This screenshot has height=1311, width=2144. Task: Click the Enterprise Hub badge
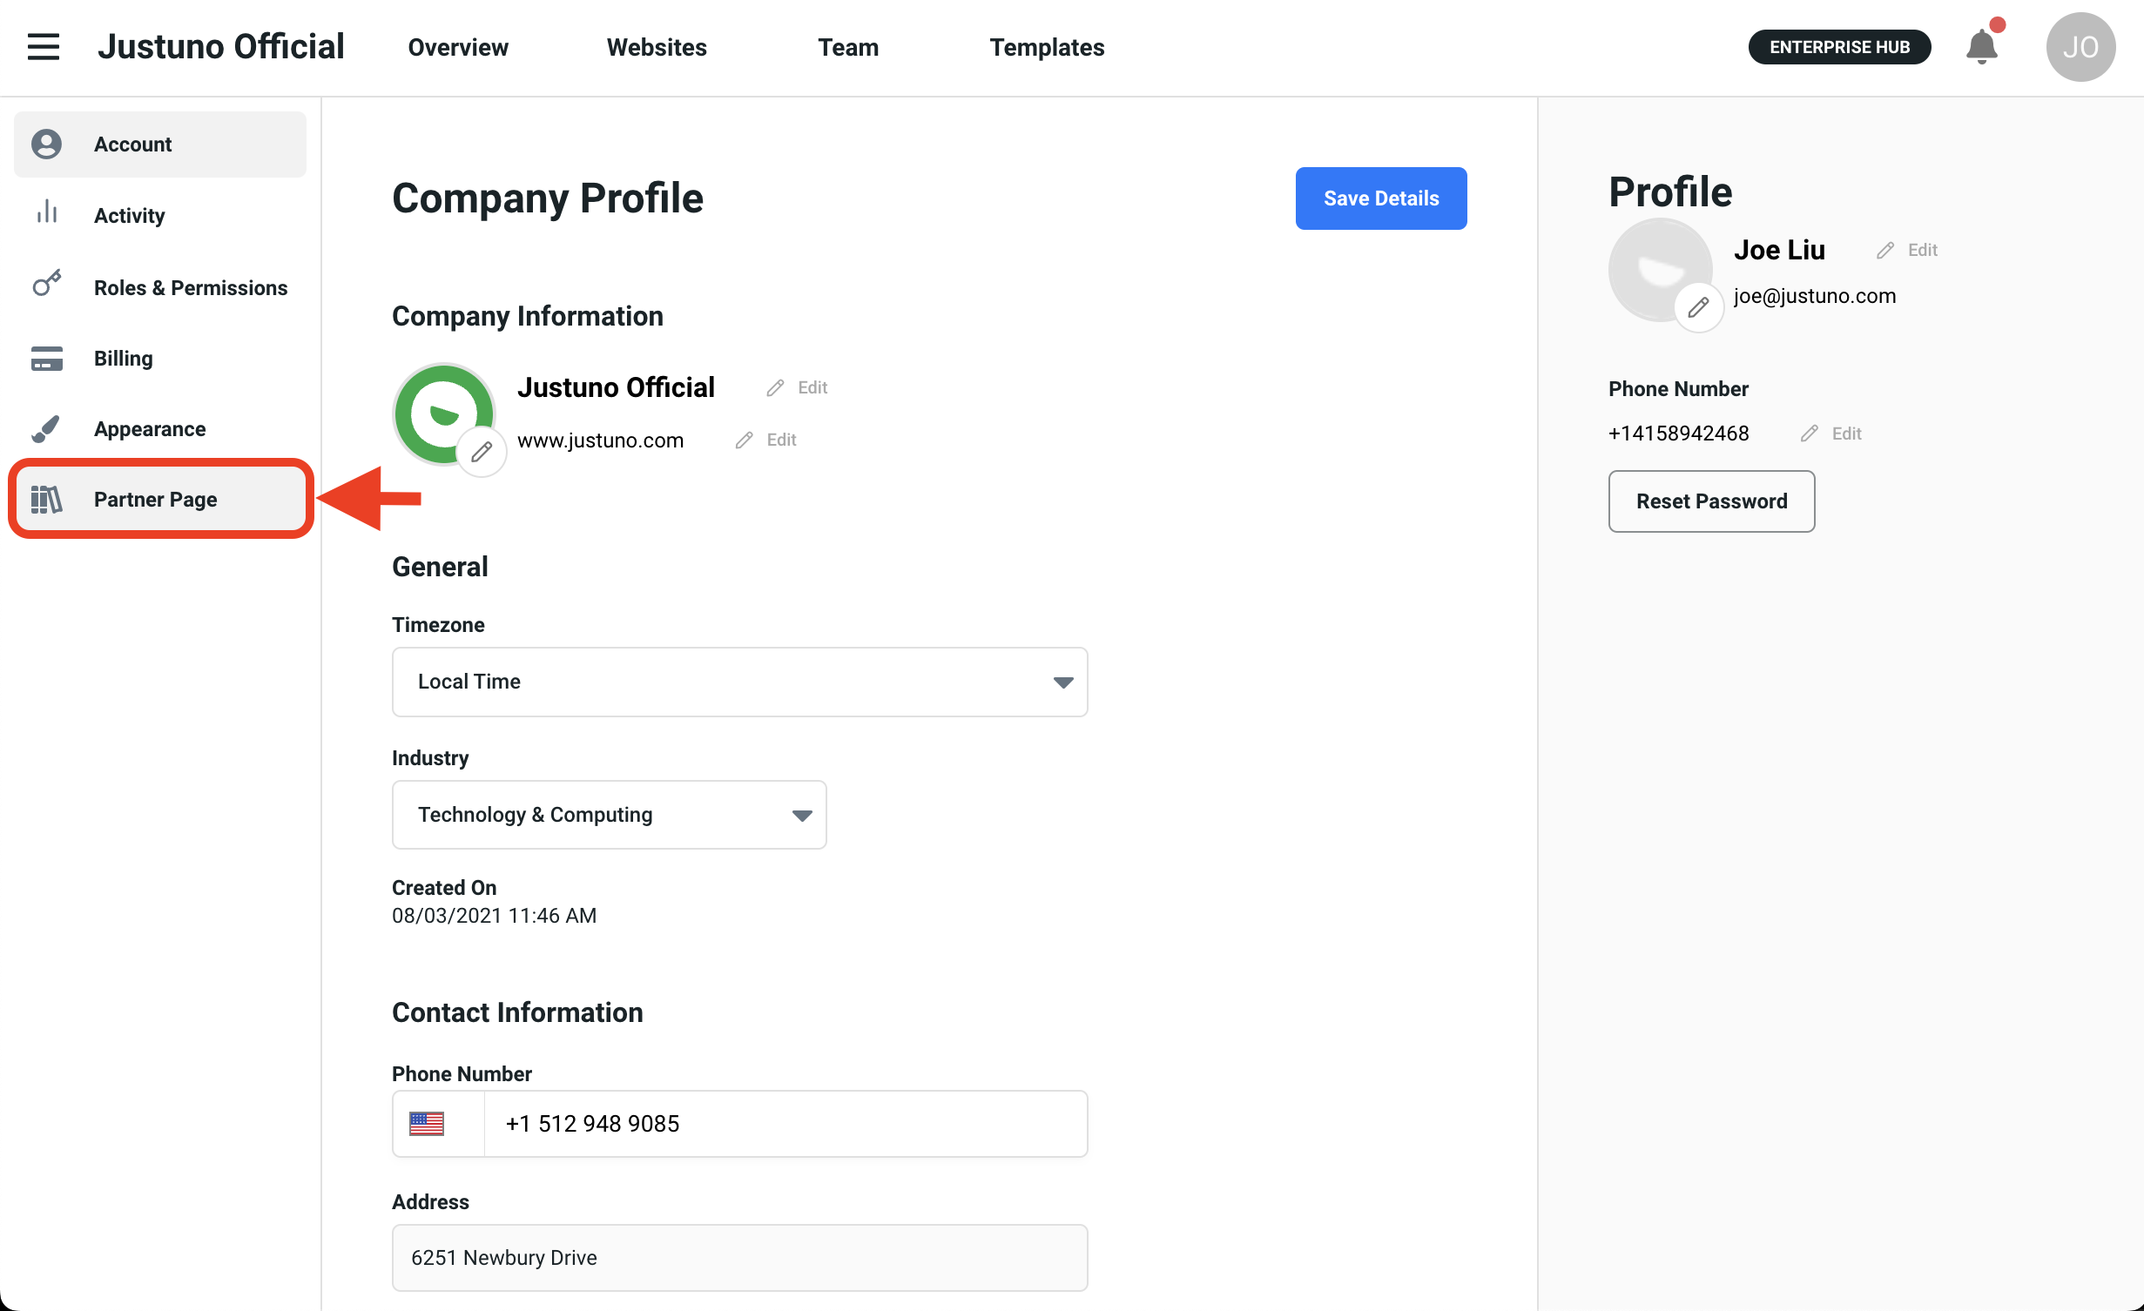point(1839,47)
